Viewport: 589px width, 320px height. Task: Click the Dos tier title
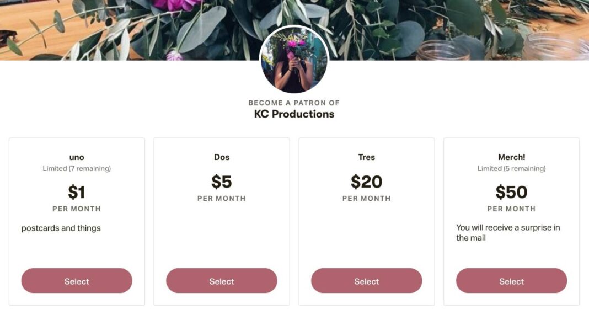[221, 157]
